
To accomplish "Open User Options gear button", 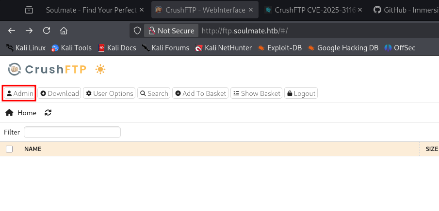I will 109,93.
